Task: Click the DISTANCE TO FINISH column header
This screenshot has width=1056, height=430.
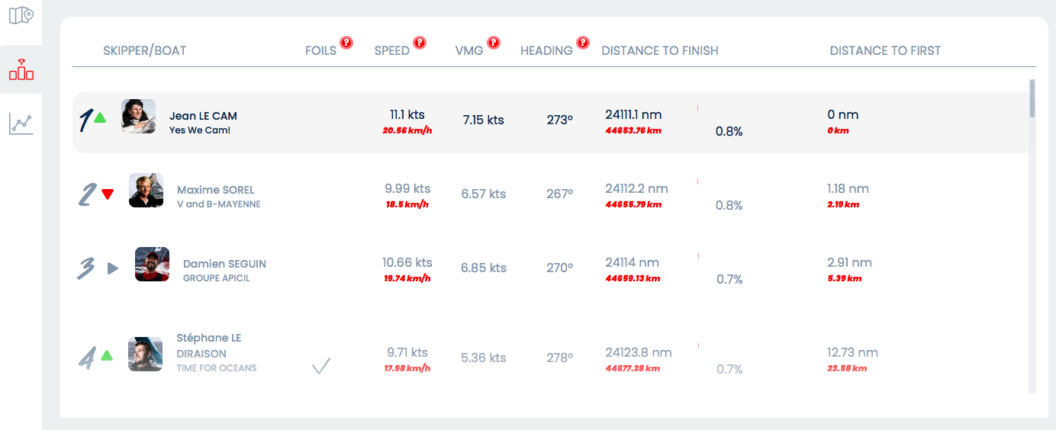Action: click(x=660, y=51)
